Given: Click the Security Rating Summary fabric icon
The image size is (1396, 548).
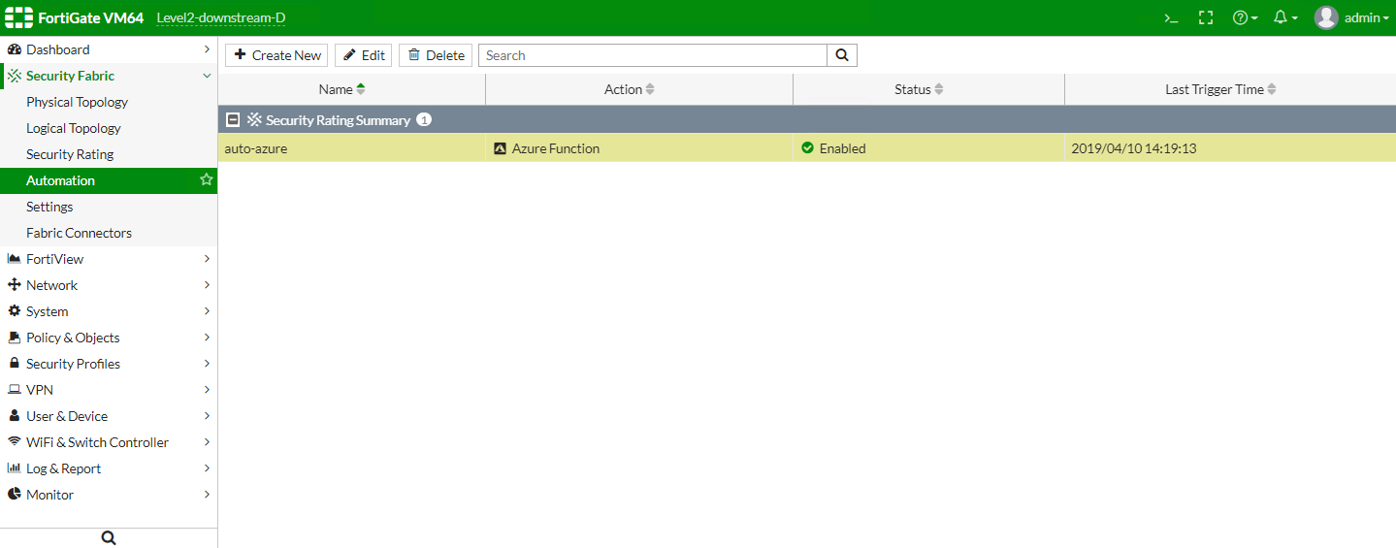Looking at the screenshot, I should coord(254,120).
